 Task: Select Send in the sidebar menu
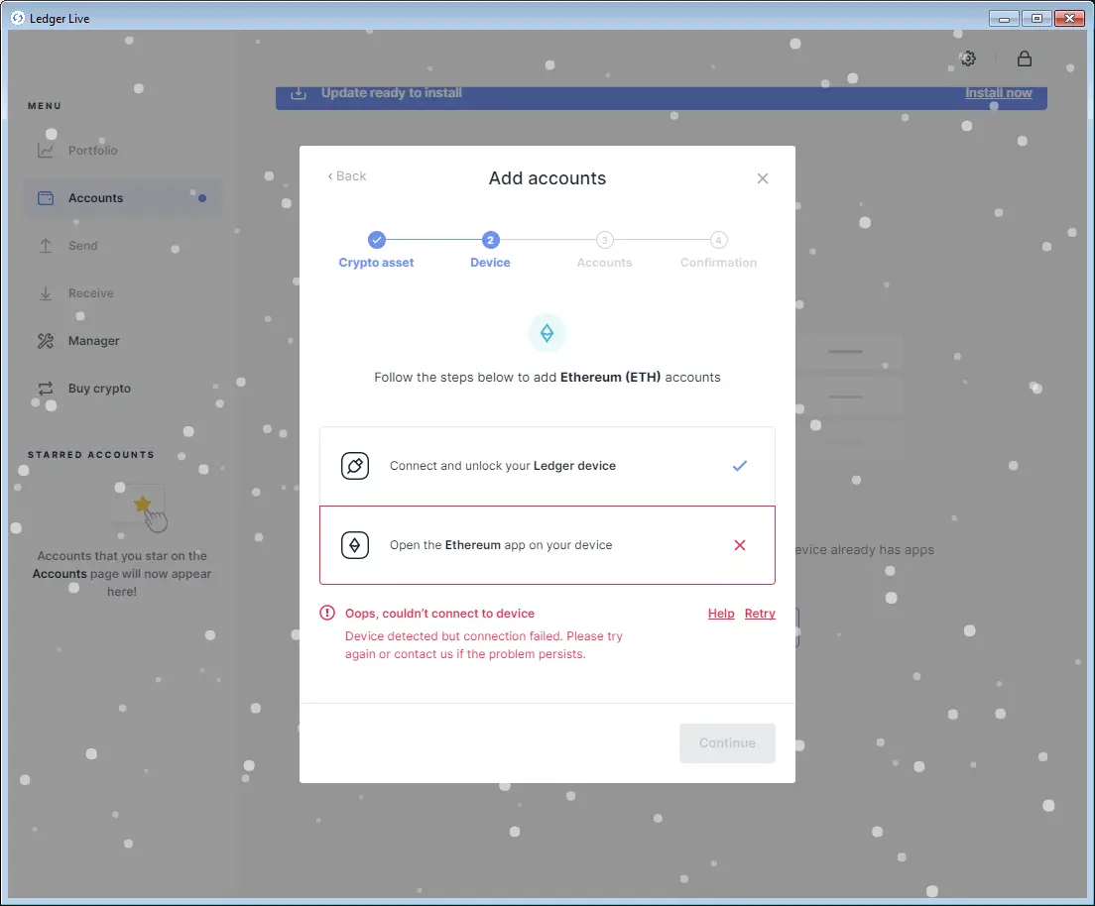[123, 246]
